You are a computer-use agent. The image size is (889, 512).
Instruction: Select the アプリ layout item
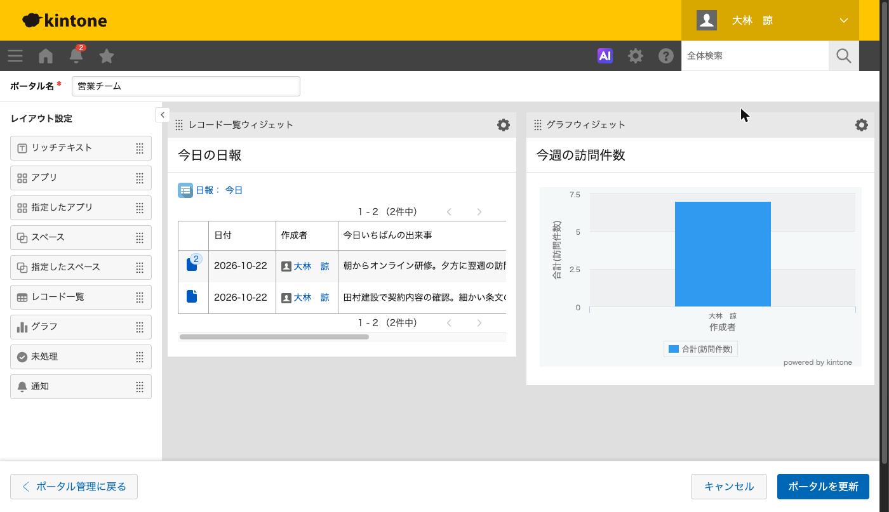(x=81, y=178)
